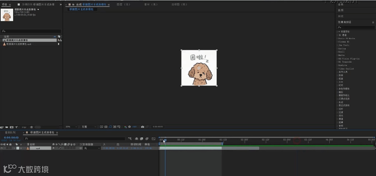Close the 根据图片生成表情包 timeline tab
376x176 pixels.
24,133
